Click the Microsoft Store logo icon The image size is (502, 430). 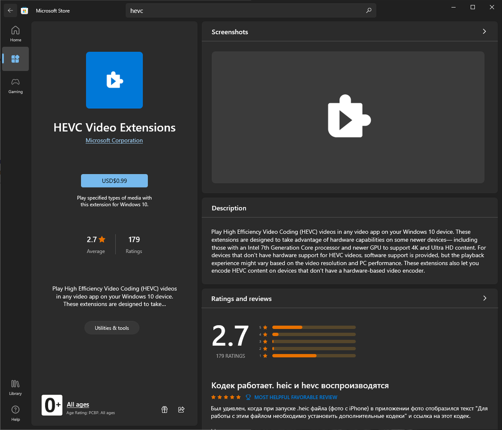pos(25,10)
